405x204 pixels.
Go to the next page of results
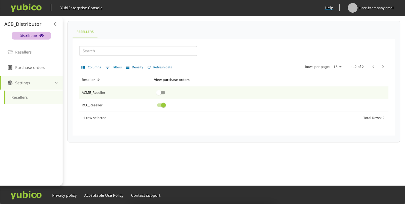tap(383, 67)
